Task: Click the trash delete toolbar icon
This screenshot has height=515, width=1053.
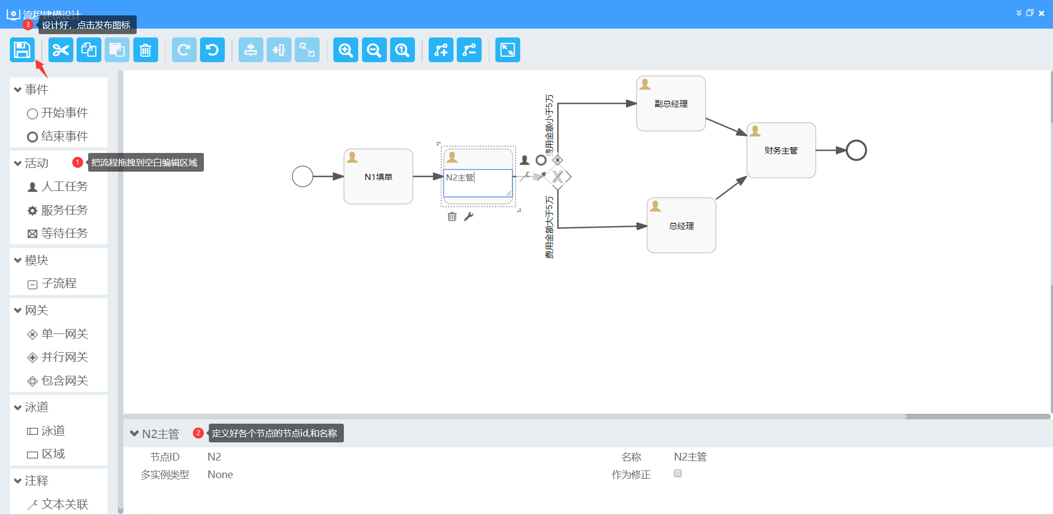Action: pyautogui.click(x=145, y=50)
